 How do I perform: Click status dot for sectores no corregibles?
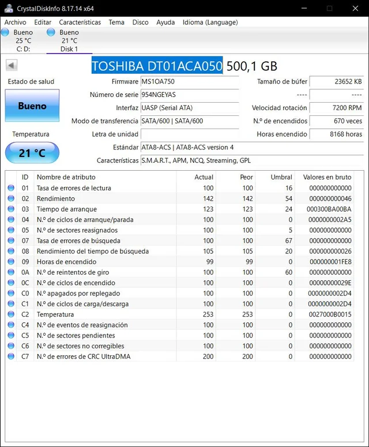point(11,346)
